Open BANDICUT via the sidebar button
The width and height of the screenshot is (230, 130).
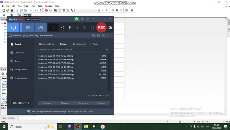coord(21,103)
